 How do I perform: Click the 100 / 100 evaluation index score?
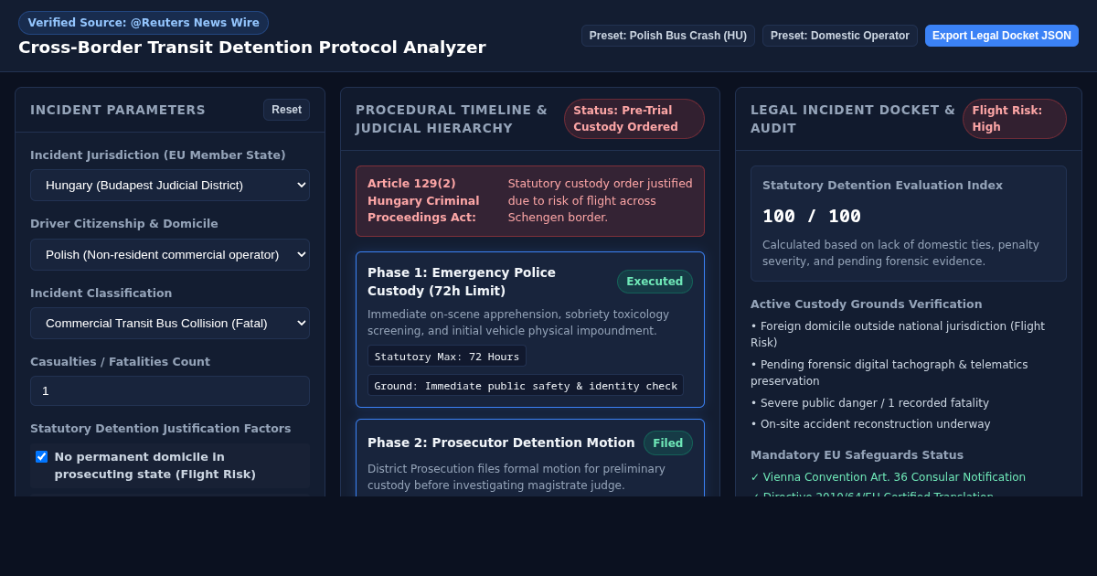[x=812, y=217]
